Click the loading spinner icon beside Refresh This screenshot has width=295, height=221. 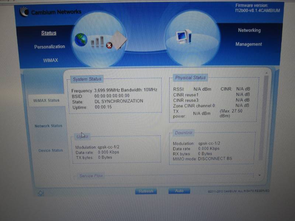pyautogui.click(x=41, y=193)
